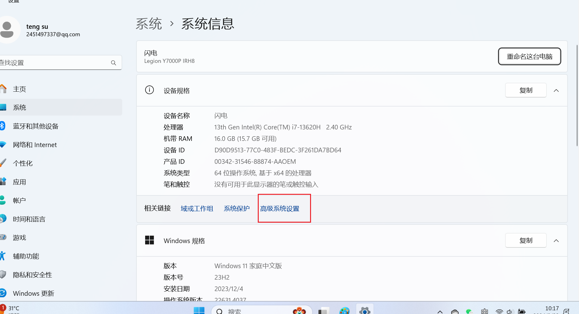Click the 个性化 paintbrush icon
579x314 pixels.
click(x=3, y=163)
